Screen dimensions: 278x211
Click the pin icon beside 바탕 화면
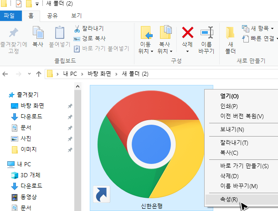[70, 106]
